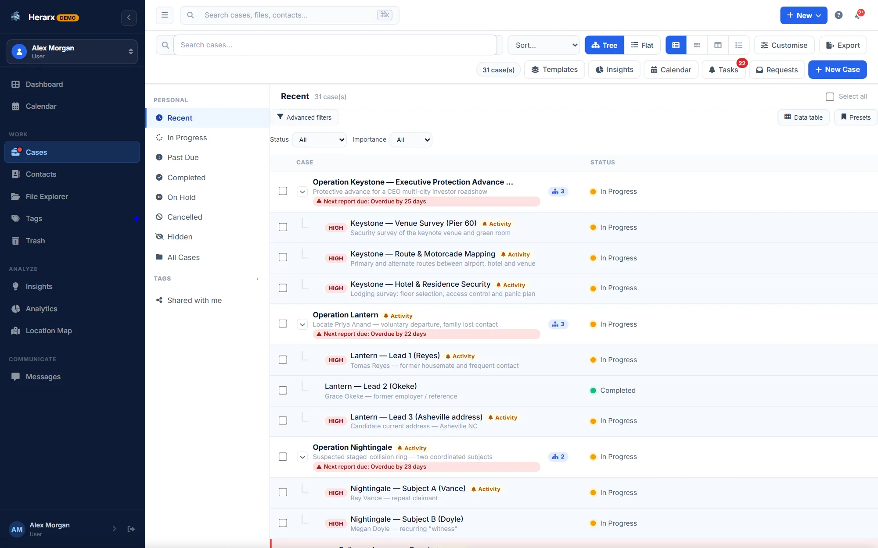The width and height of the screenshot is (878, 548).
Task: Open the Sort dropdown
Action: [544, 45]
